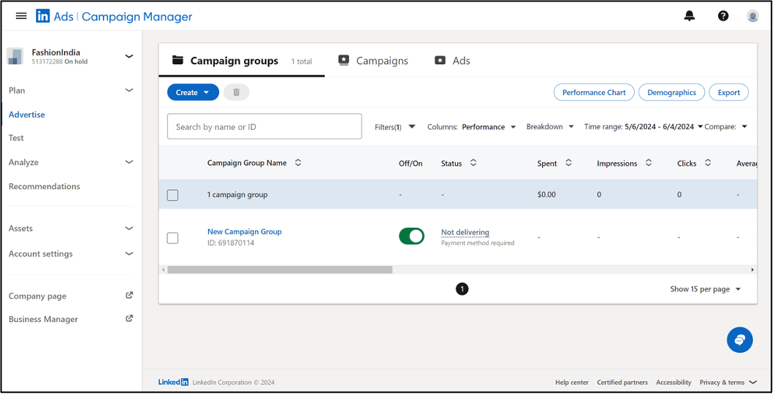Select Recommendations in the sidebar
This screenshot has width=775, height=395.
point(45,187)
